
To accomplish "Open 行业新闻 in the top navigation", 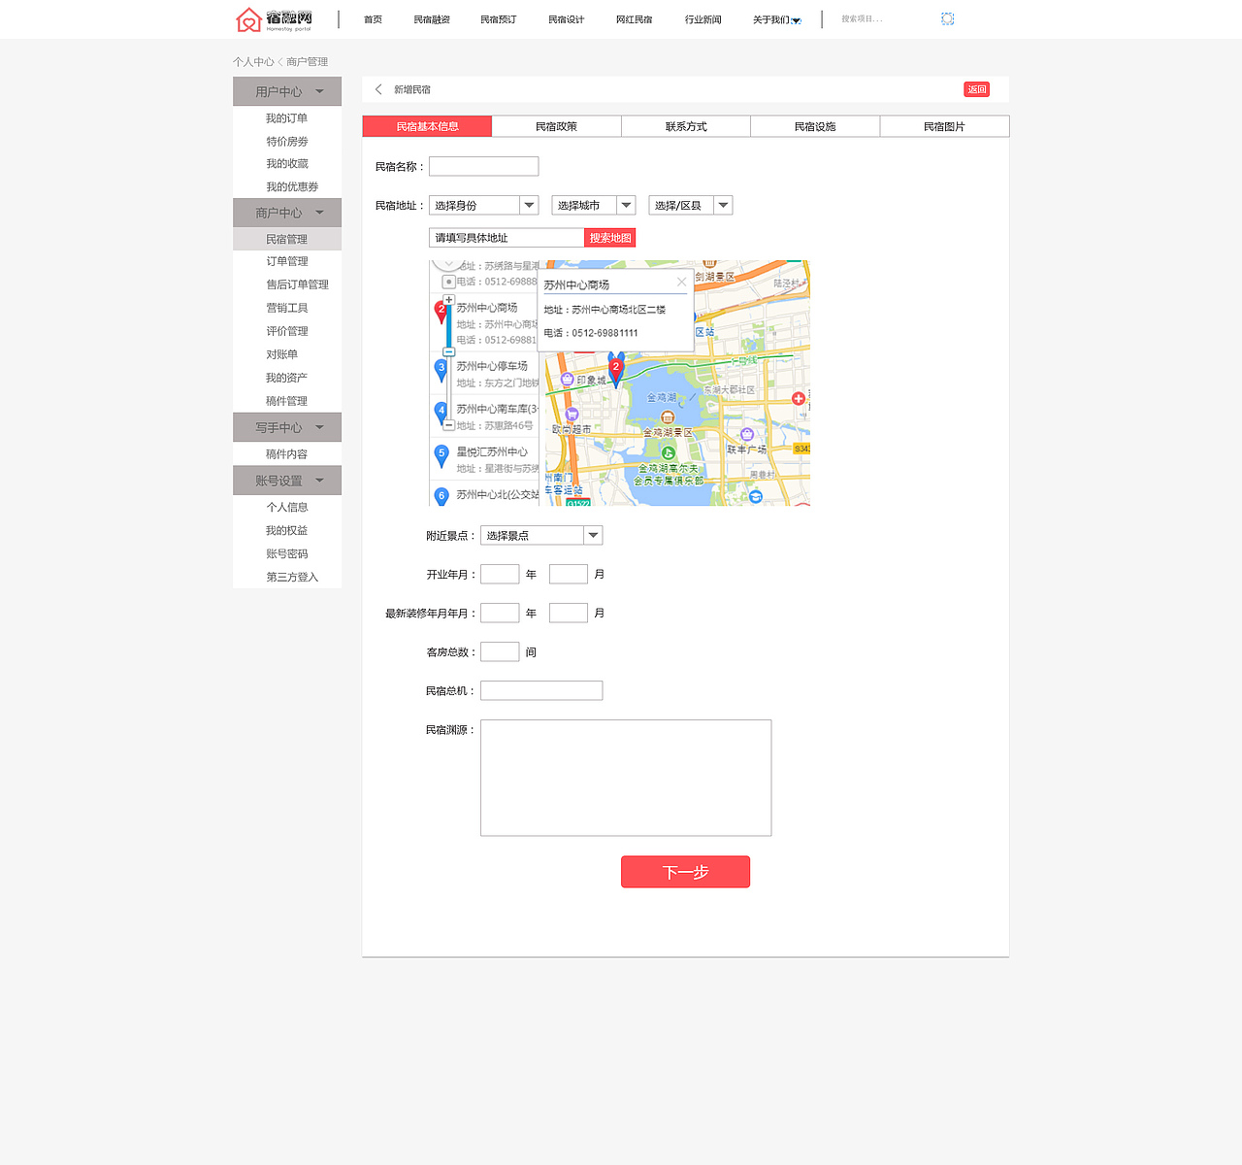I will point(703,18).
